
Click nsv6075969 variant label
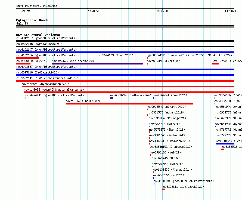point(228,118)
